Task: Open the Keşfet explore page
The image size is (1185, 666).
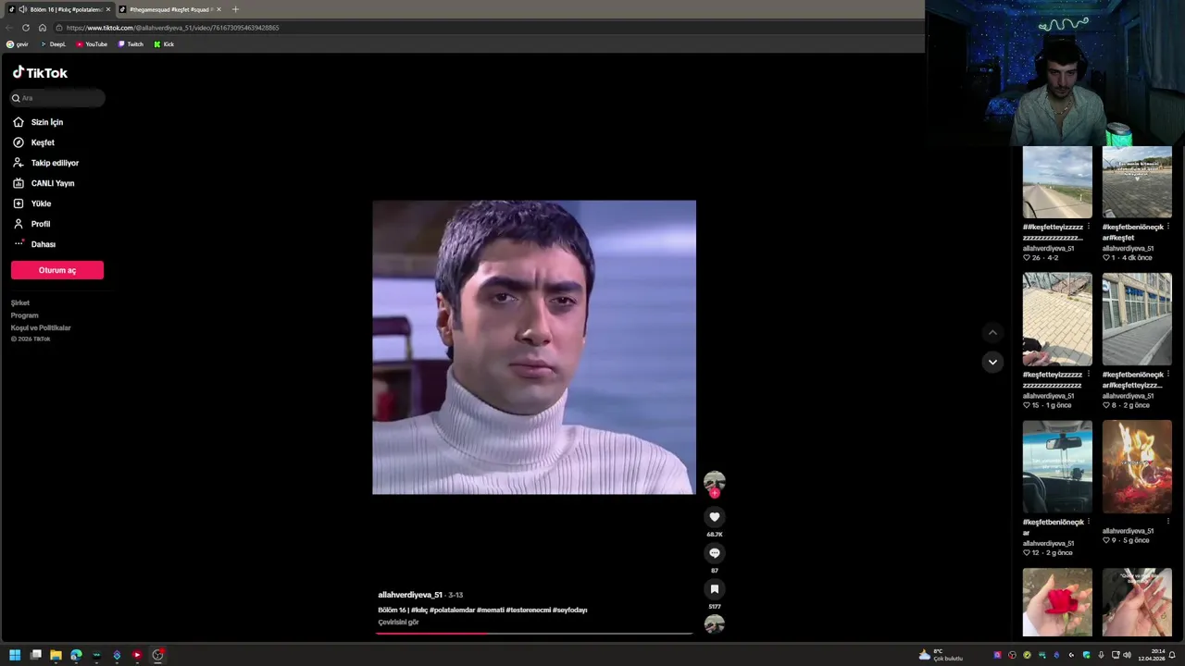Action: (33, 142)
